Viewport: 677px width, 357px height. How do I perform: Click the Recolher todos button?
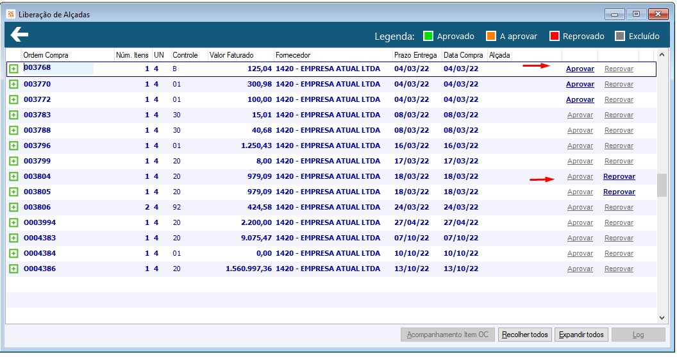(524, 335)
